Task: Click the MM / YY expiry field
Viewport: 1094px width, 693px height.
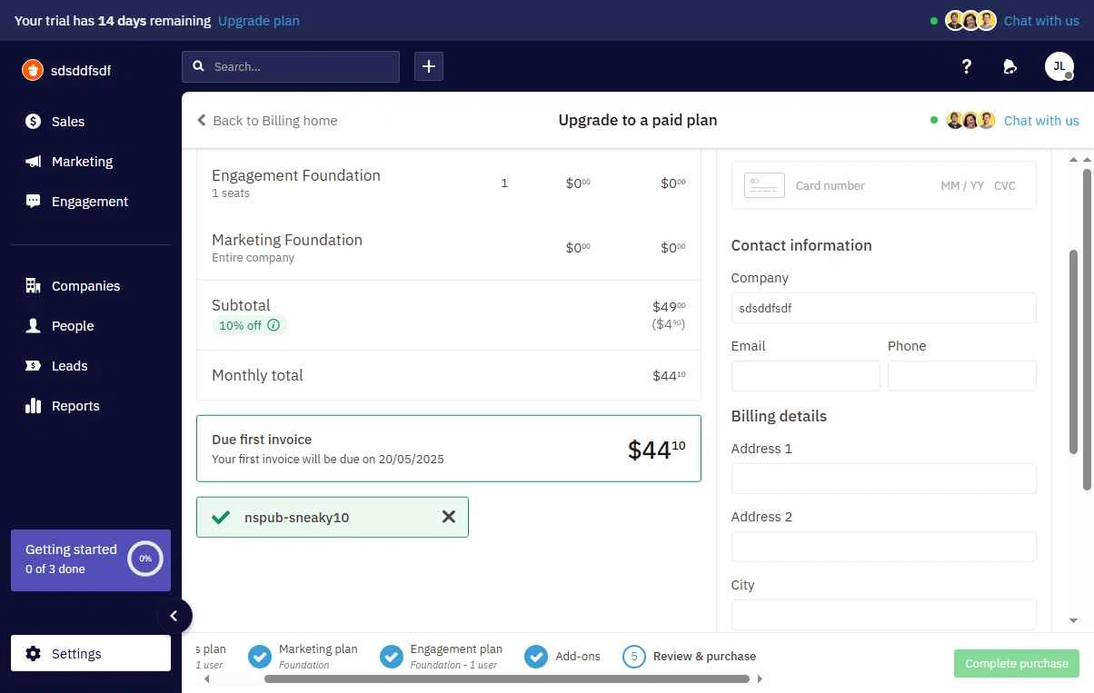Action: [x=962, y=185]
